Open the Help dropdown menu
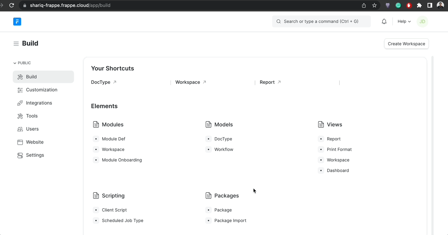448x235 pixels. coord(404,21)
